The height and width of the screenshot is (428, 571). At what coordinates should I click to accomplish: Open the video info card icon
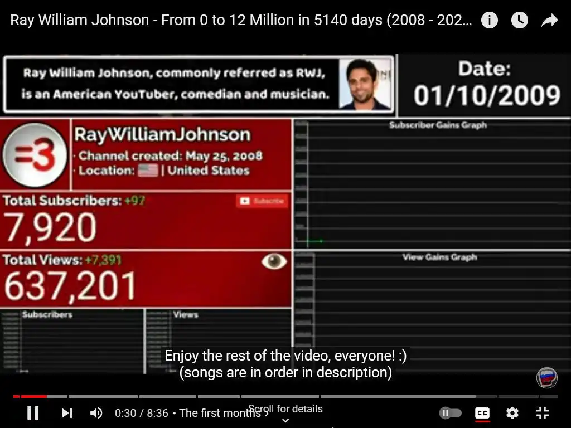tap(489, 21)
